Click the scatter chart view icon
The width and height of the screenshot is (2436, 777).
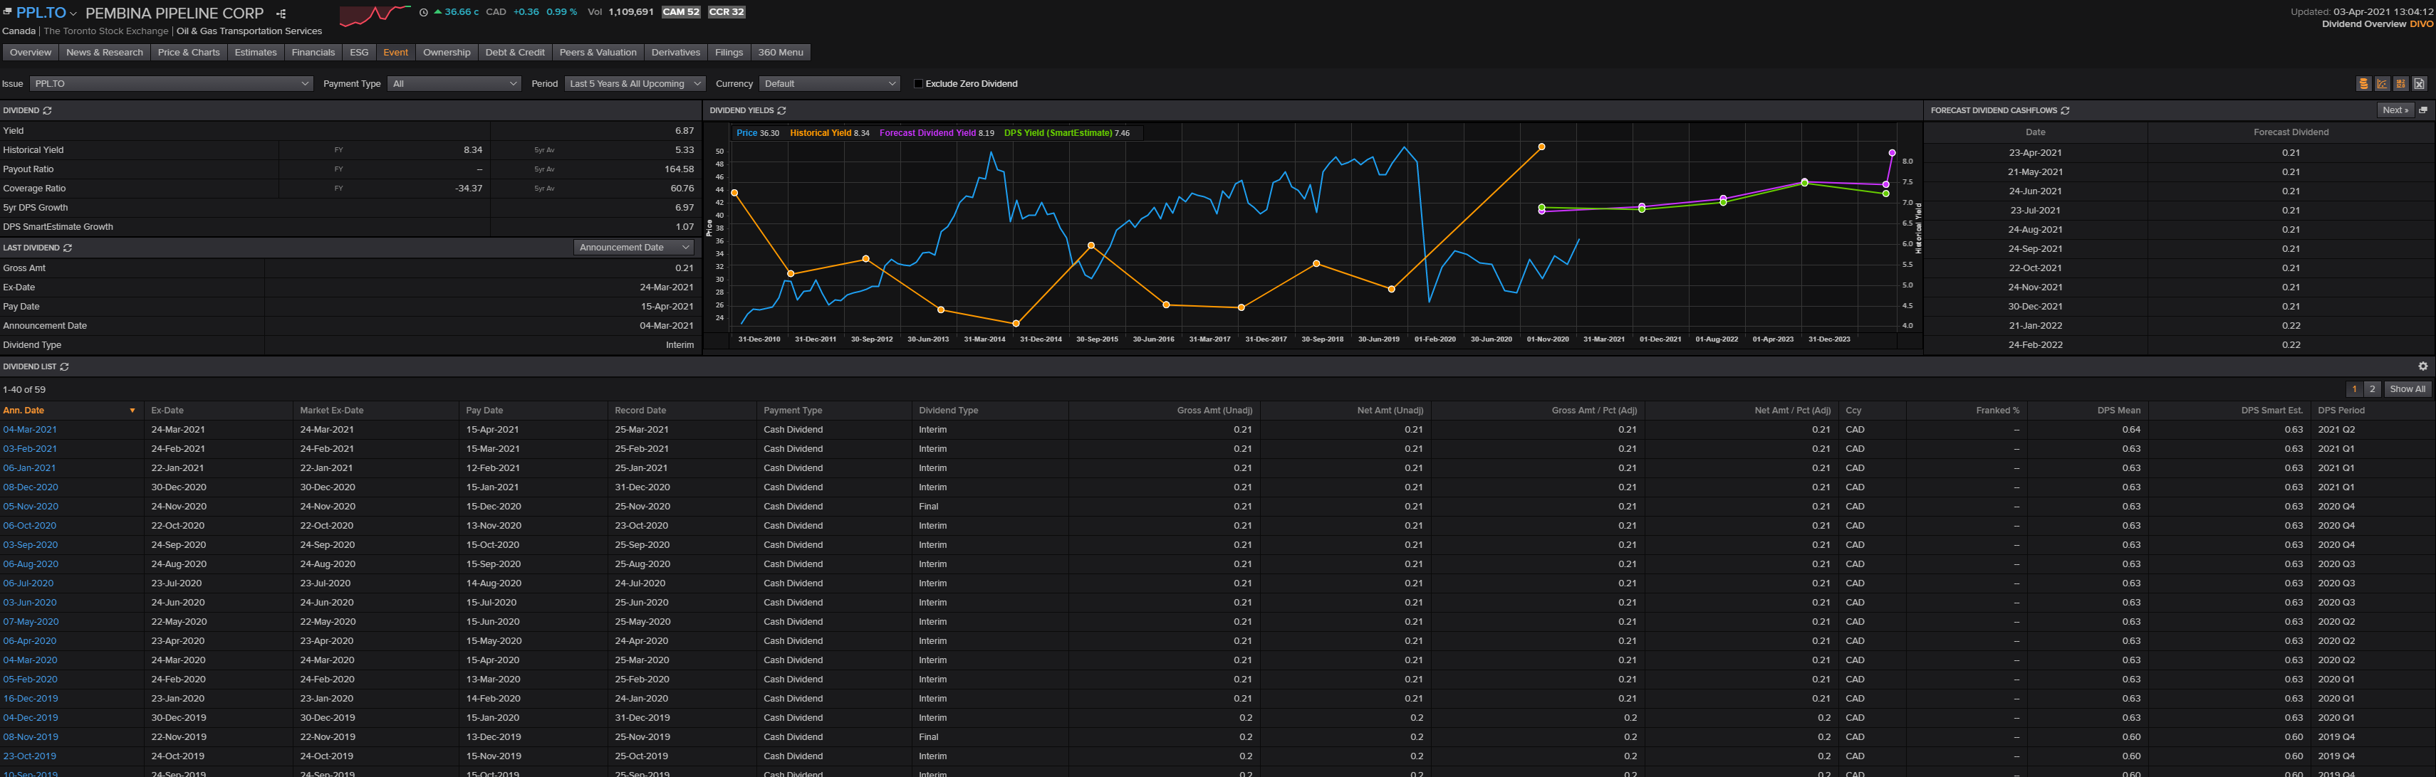(2382, 84)
